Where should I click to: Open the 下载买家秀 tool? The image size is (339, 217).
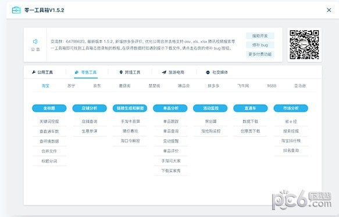click(x=171, y=170)
